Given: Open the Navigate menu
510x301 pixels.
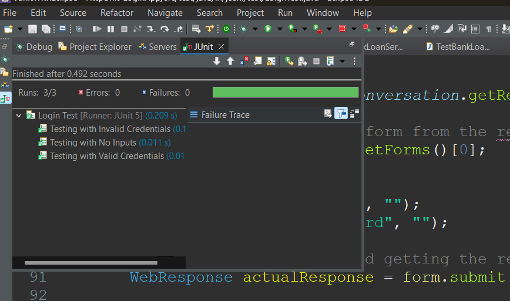Looking at the screenshot, I should point(165,13).
